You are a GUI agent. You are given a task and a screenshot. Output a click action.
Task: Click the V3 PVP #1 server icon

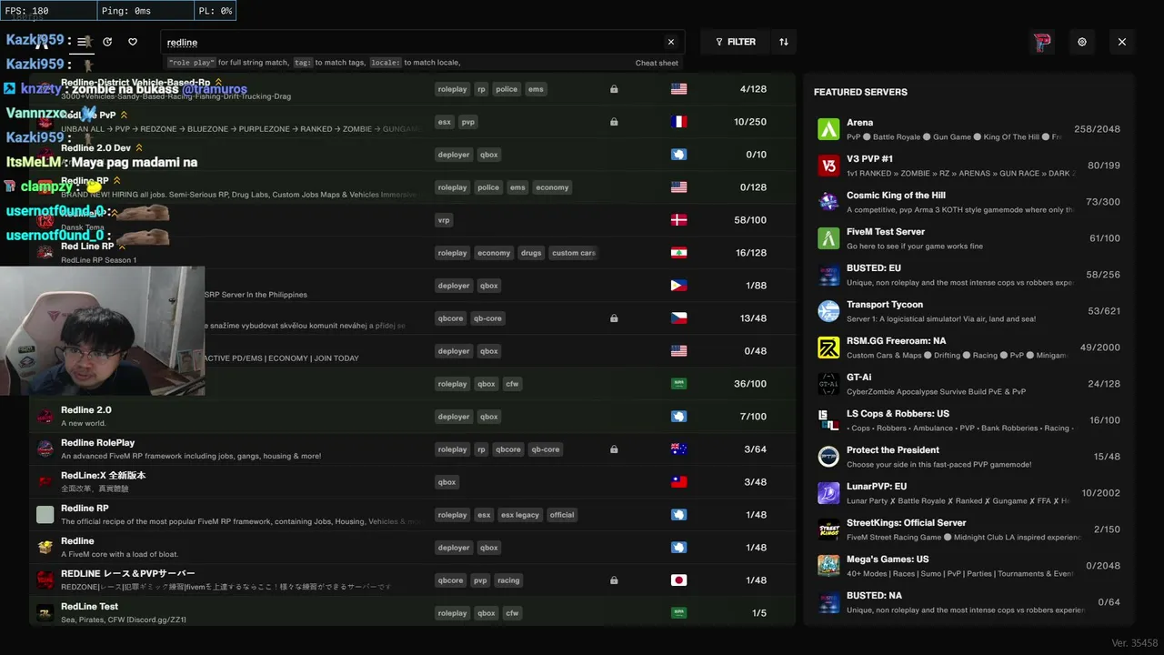[x=828, y=166]
